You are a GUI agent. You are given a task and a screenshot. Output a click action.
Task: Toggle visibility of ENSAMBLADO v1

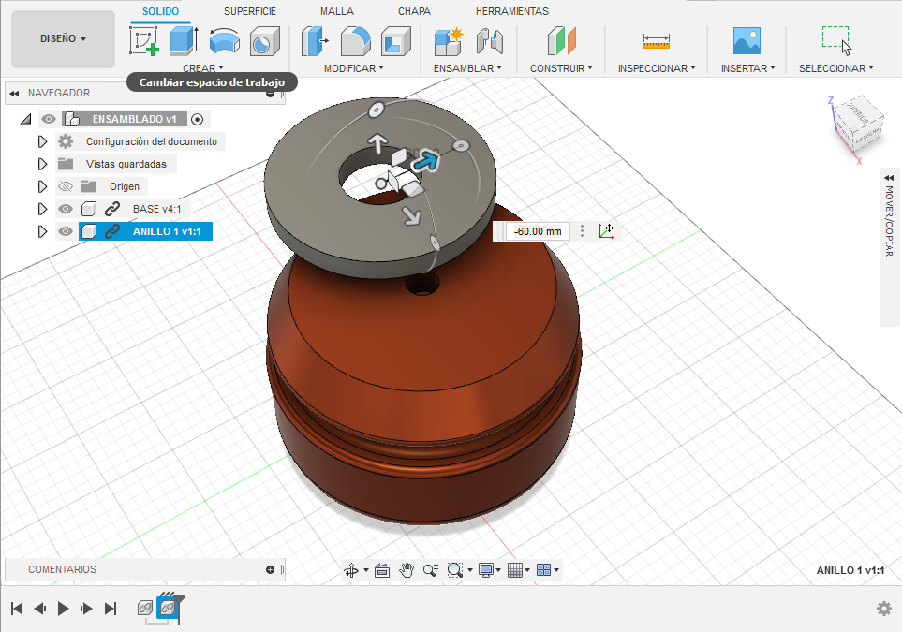[49, 119]
